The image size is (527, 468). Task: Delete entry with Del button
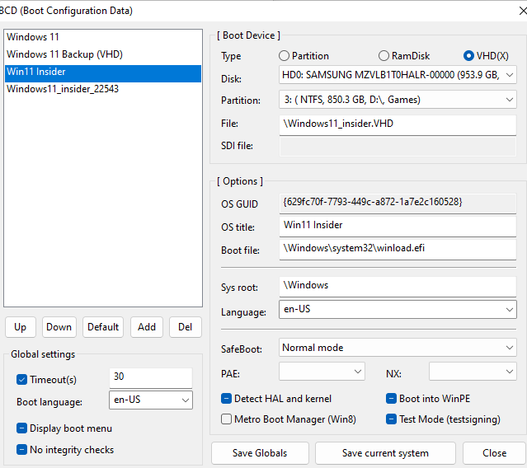click(x=186, y=327)
